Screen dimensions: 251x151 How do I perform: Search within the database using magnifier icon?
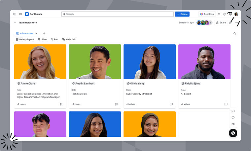click(x=234, y=33)
